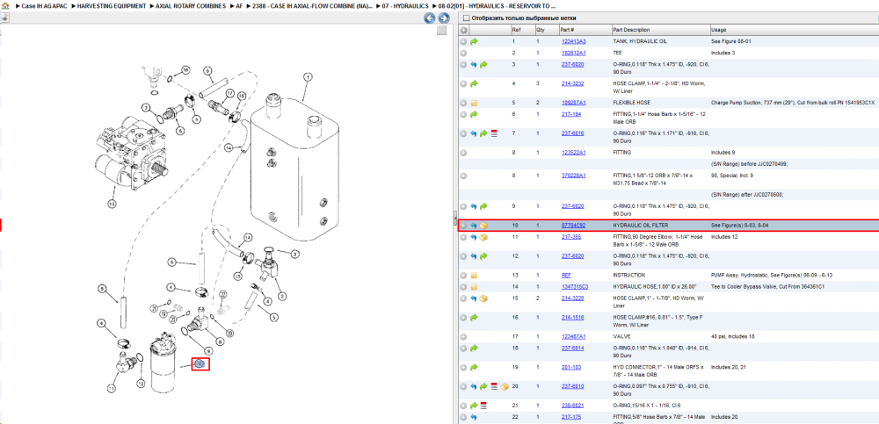Click callout 13 below the pump in diagram

click(x=112, y=204)
